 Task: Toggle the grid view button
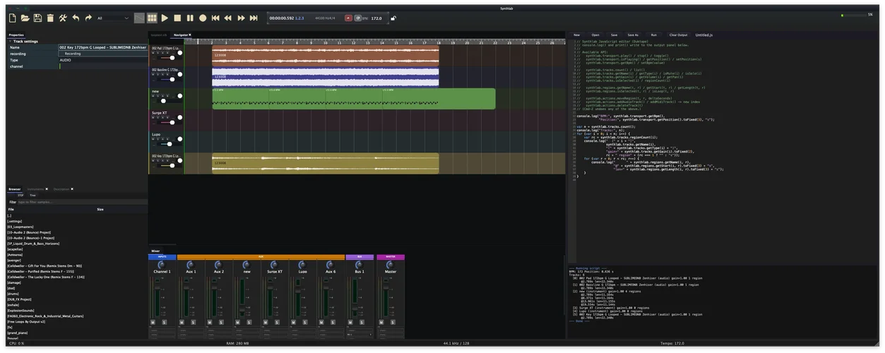[152, 18]
